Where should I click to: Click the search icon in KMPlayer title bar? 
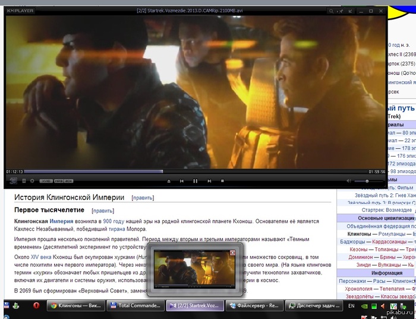pos(330,11)
